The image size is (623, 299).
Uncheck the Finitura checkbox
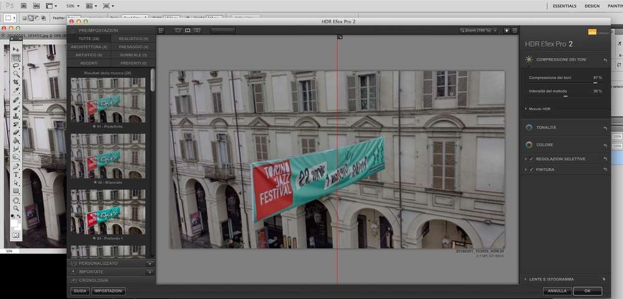(x=531, y=169)
